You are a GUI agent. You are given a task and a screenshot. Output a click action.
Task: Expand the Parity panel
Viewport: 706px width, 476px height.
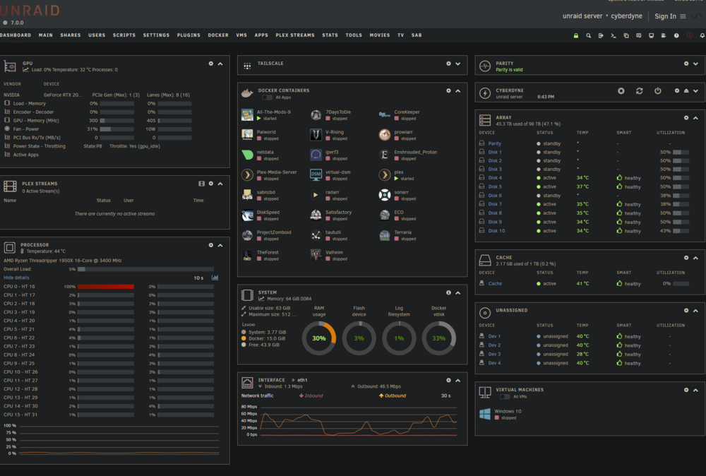point(695,64)
